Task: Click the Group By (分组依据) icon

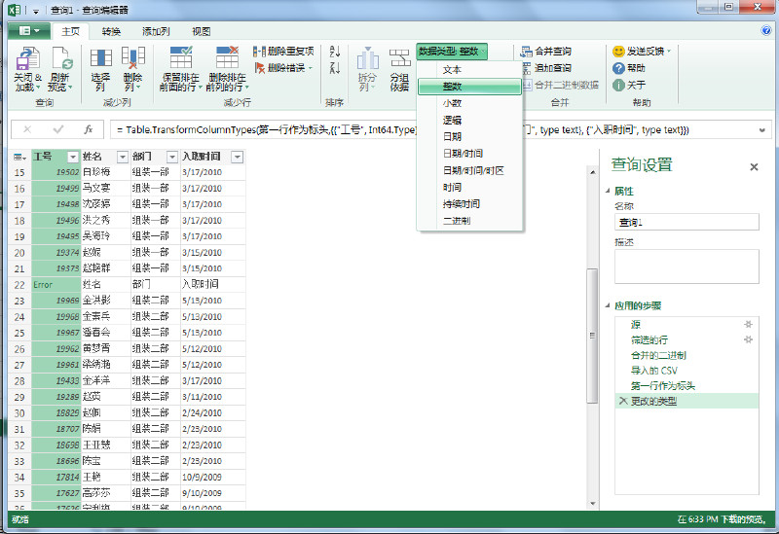Action: (x=399, y=58)
